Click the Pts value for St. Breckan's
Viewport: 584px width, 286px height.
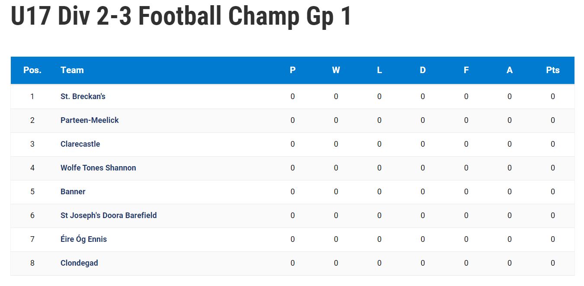coord(553,96)
